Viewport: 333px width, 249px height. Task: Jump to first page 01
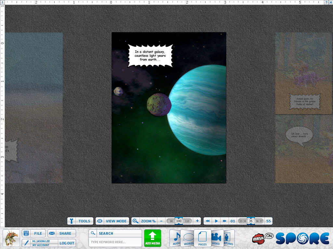[x=233, y=221]
